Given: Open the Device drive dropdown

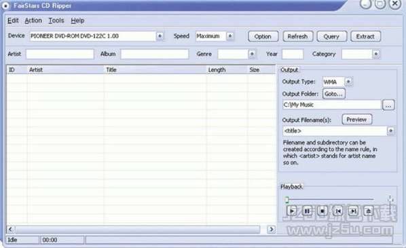Looking at the screenshot, I should [x=160, y=36].
